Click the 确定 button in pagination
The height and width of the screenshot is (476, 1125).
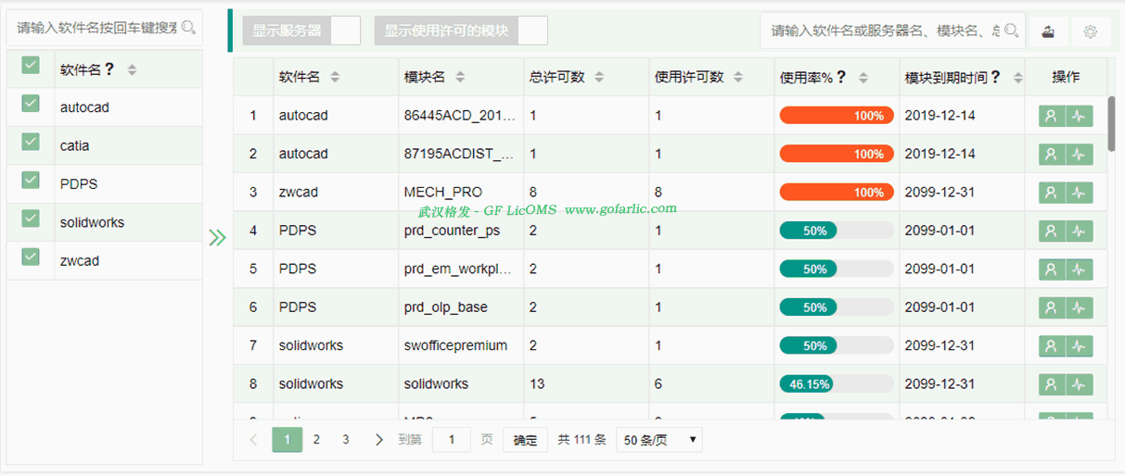[525, 440]
